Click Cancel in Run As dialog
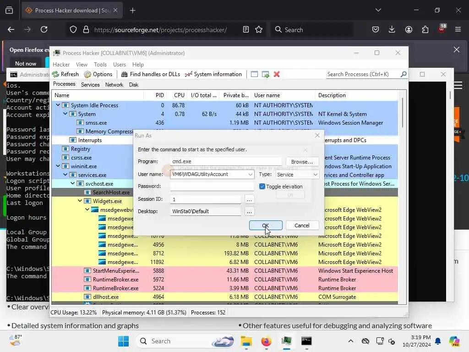 pos(302,225)
